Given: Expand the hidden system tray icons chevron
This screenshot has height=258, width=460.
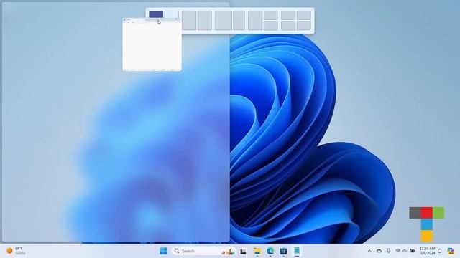Looking at the screenshot, I should coord(369,251).
